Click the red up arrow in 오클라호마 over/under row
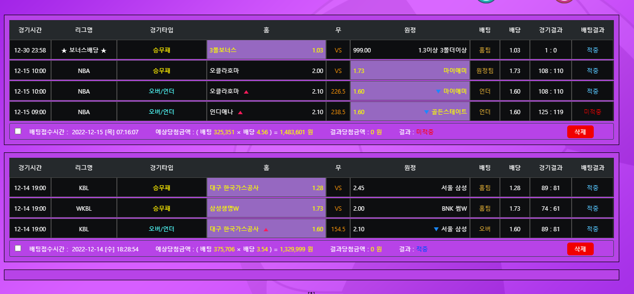The image size is (634, 294). pyautogui.click(x=246, y=92)
